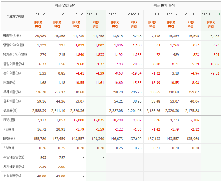Click net income value 489

point(176,55)
